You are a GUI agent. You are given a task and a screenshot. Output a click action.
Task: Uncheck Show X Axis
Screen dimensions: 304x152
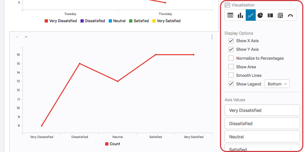231,41
